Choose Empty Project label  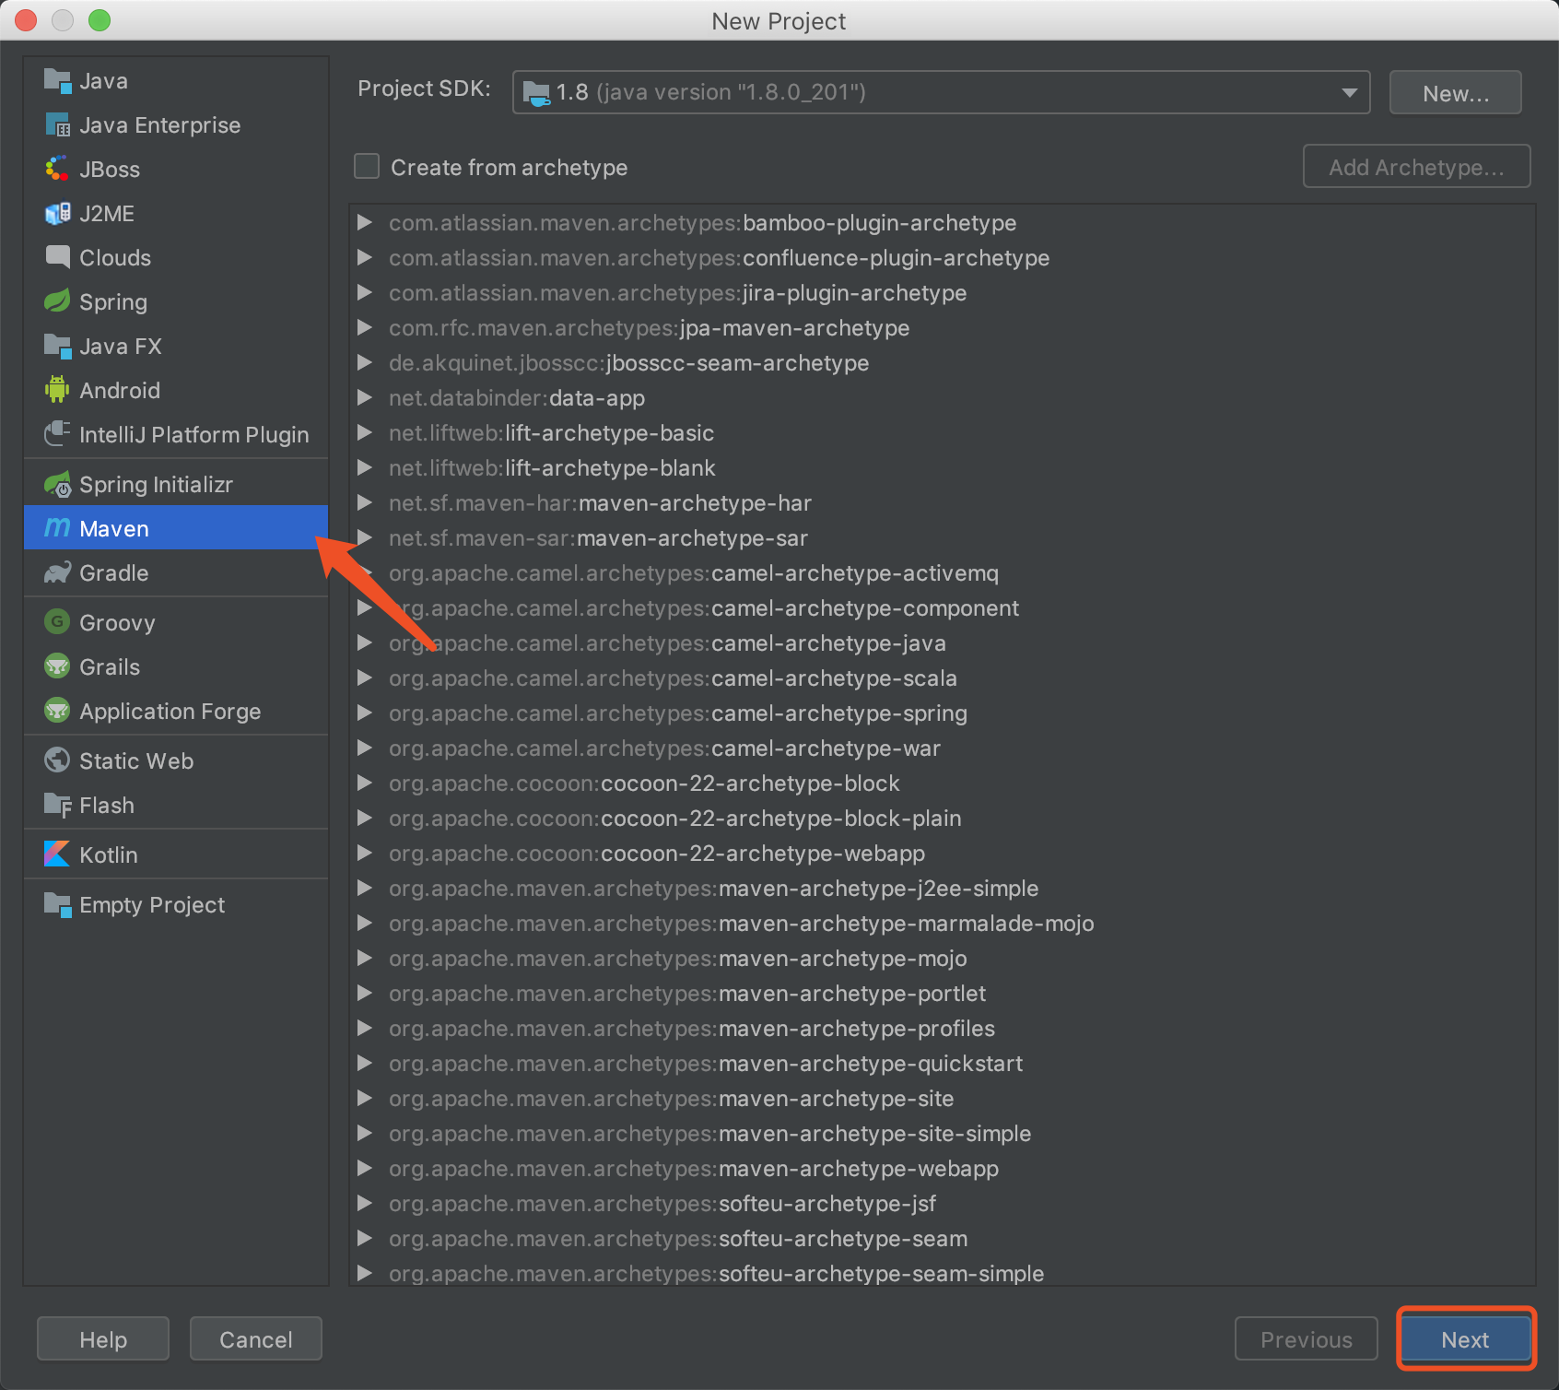152,905
